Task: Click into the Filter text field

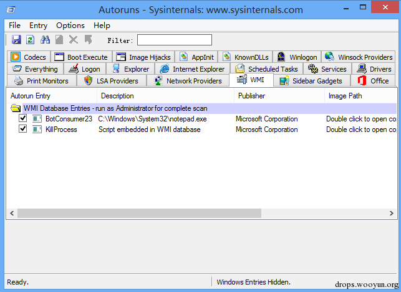Action: pos(175,40)
